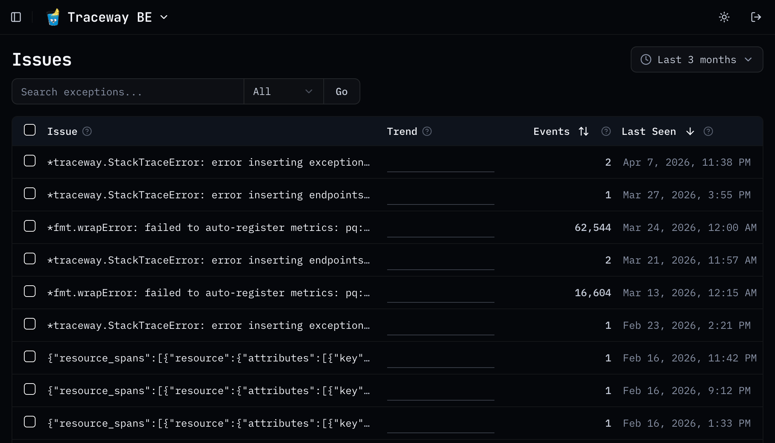Screen dimensions: 775x443
Task: Click the Feb 16, 2026, 9:12 PM timestamp
Action: [x=687, y=391]
